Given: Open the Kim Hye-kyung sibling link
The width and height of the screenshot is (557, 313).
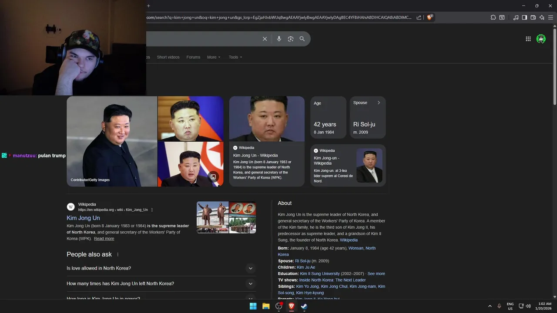Looking at the screenshot, I should pos(310,293).
